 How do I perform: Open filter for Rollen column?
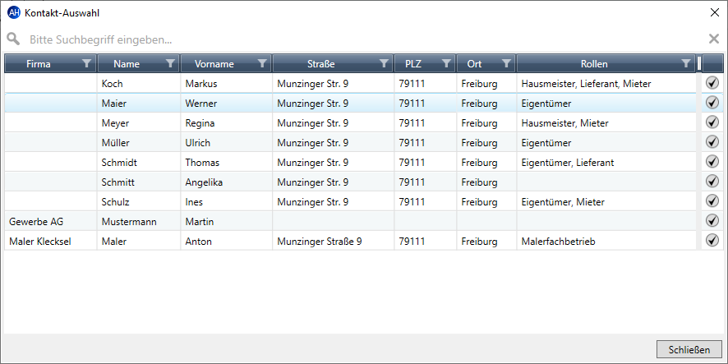[686, 63]
